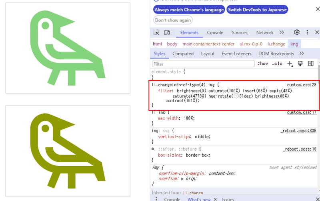This screenshot has width=320, height=201.
Task: Switch to the What's new drawer tab
Action: pos(199,199)
